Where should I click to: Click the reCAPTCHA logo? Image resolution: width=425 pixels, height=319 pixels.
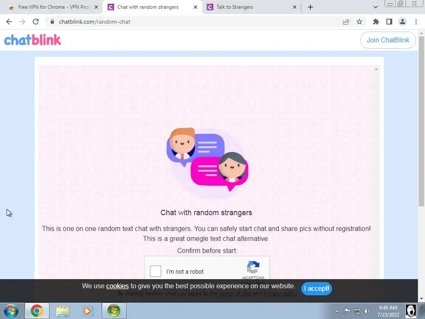click(253, 267)
